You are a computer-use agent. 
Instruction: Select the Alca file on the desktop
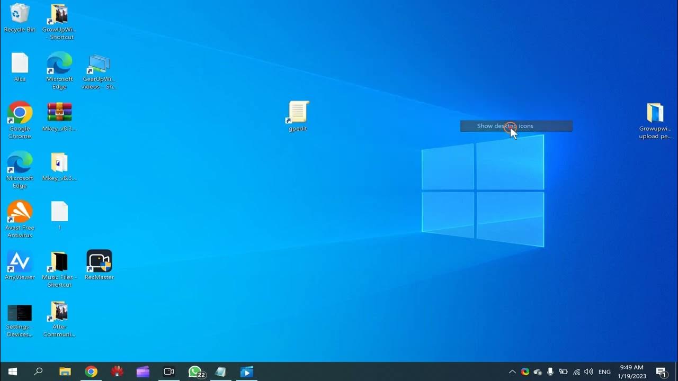[x=20, y=67]
